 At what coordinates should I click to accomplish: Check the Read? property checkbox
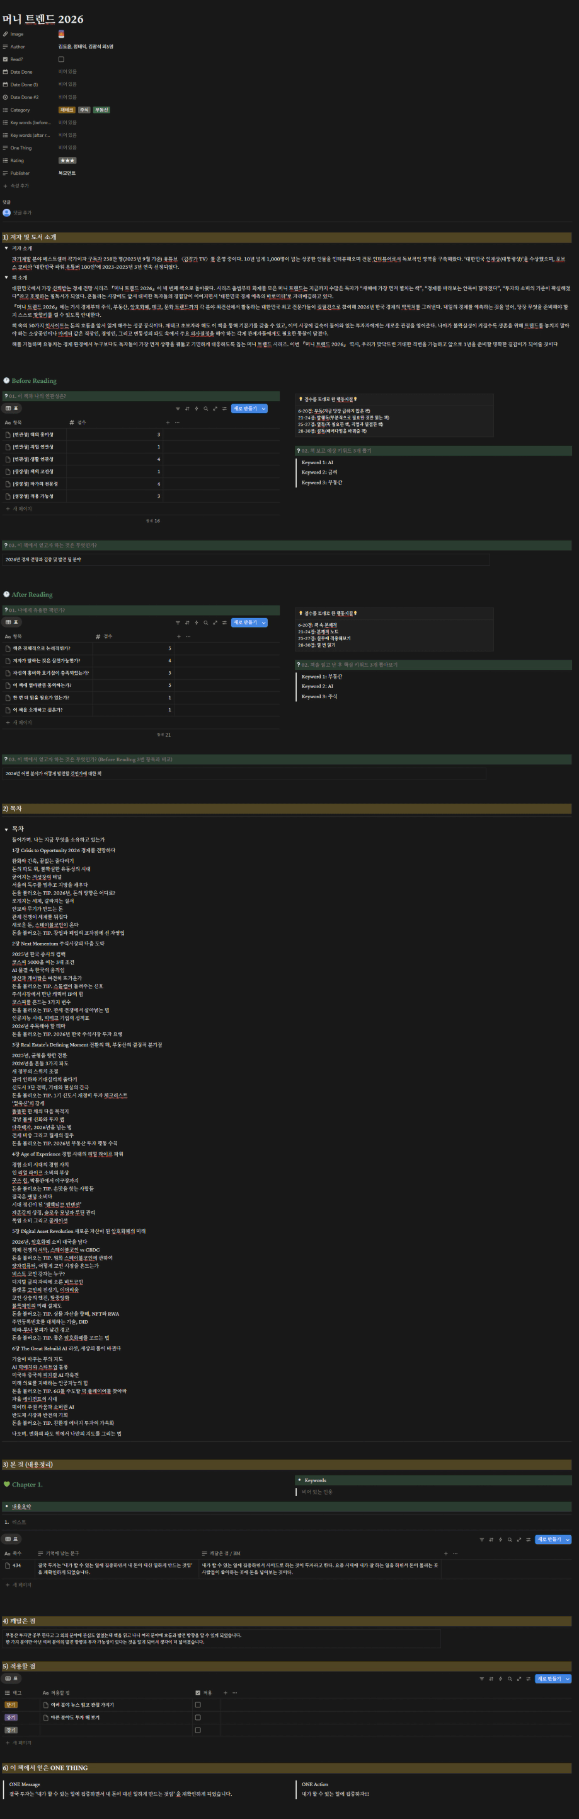coord(60,59)
